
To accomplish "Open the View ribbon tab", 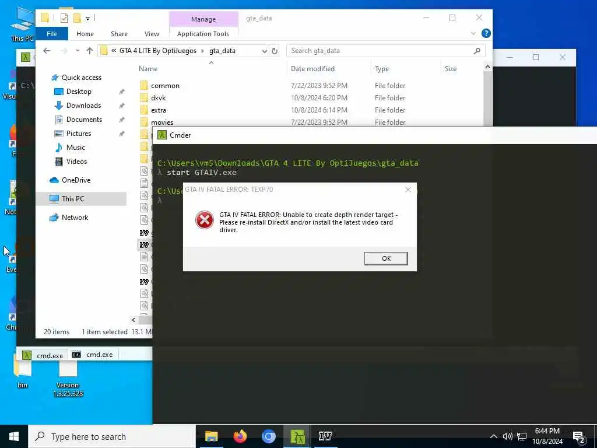I will [x=152, y=33].
